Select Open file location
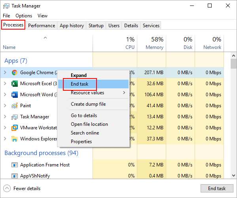 [x=93, y=124]
